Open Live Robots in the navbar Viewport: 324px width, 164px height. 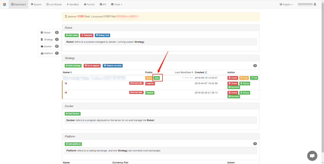[x=54, y=4]
